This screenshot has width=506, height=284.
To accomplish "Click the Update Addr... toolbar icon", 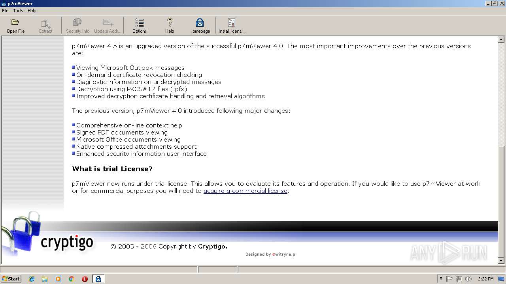I will coord(108,26).
